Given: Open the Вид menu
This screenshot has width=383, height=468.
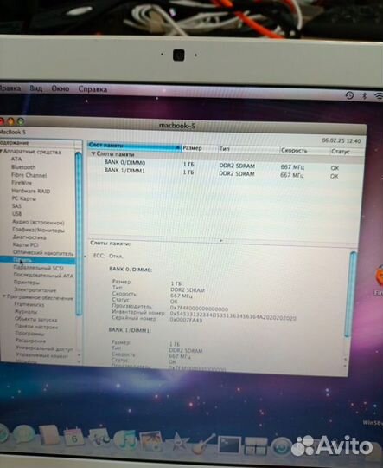Looking at the screenshot, I should click(x=35, y=88).
